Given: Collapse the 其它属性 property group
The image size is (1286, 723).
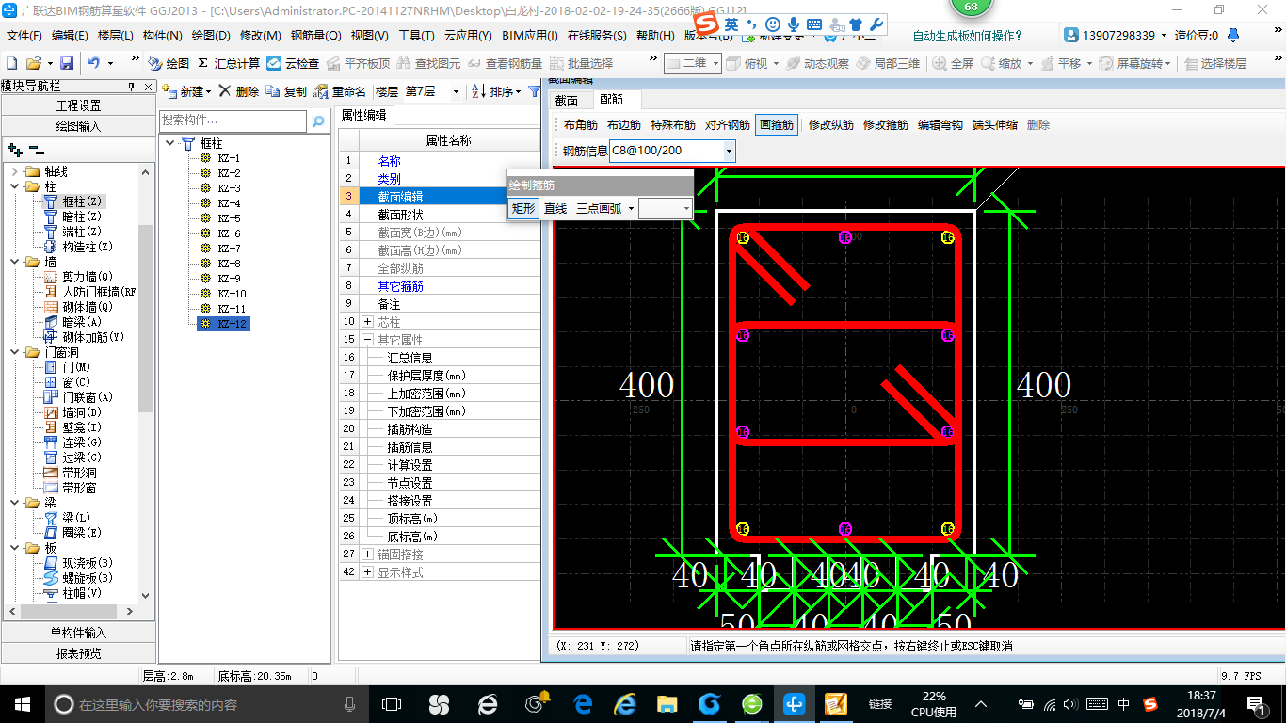Looking at the screenshot, I should 367,340.
